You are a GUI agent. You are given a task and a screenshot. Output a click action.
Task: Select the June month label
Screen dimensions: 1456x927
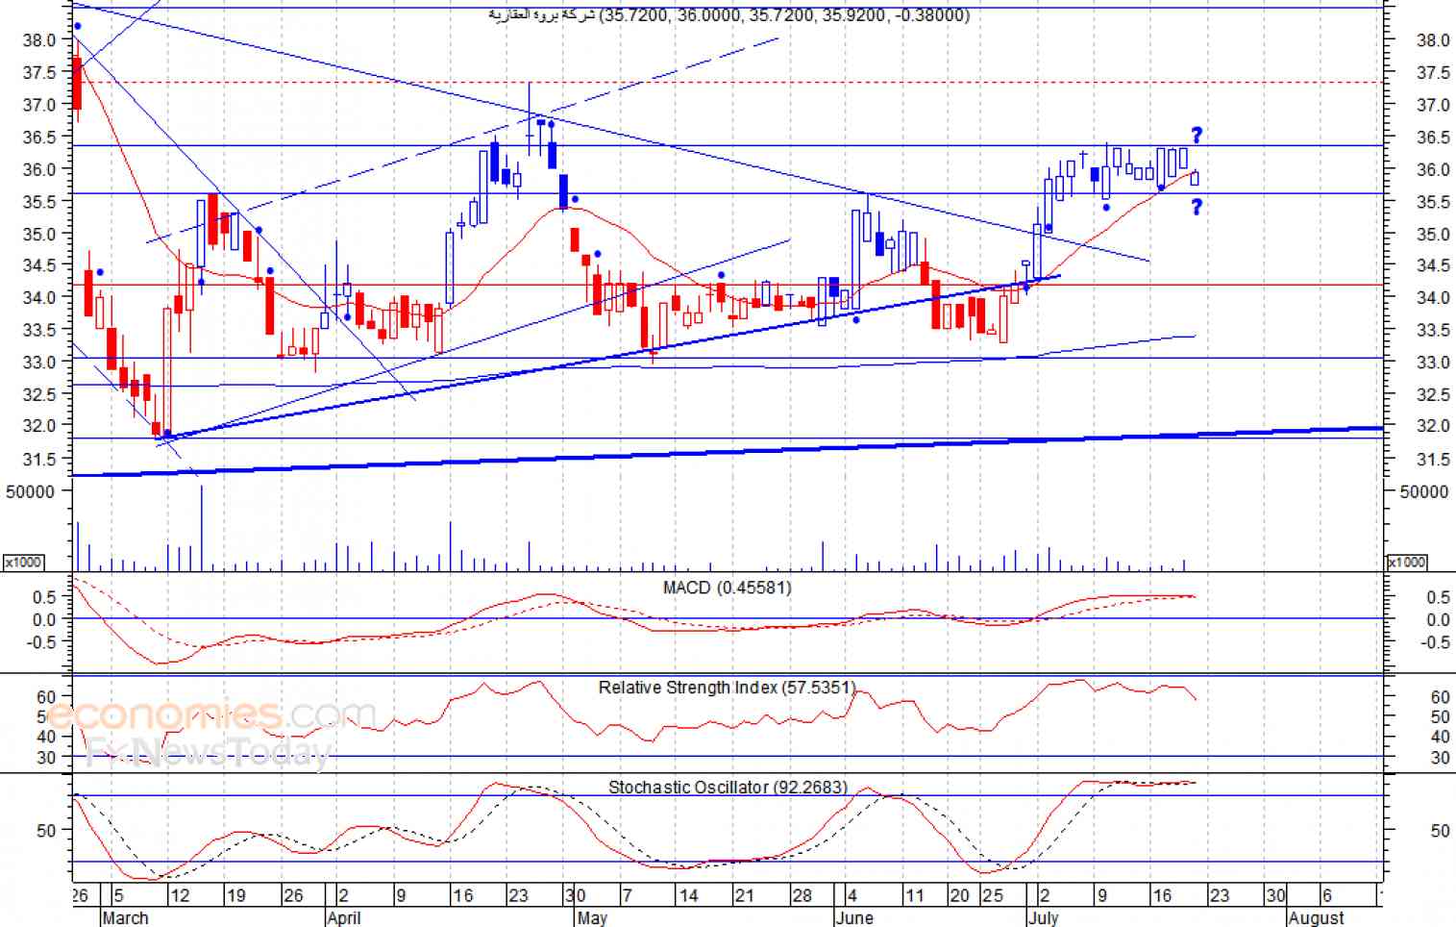[854, 917]
